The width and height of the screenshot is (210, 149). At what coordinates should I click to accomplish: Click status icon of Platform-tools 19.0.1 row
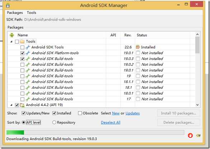pyautogui.click(x=138, y=53)
